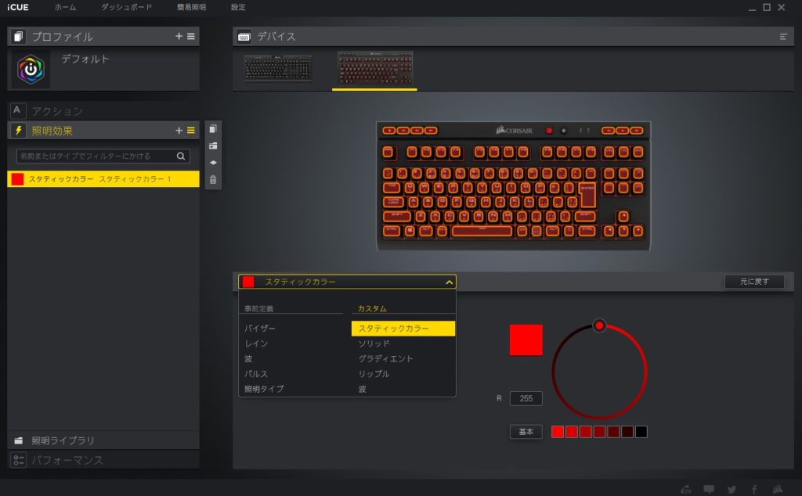Image resolution: width=802 pixels, height=496 pixels.
Task: Choose the ソリッド custom effect
Action: pos(374,343)
